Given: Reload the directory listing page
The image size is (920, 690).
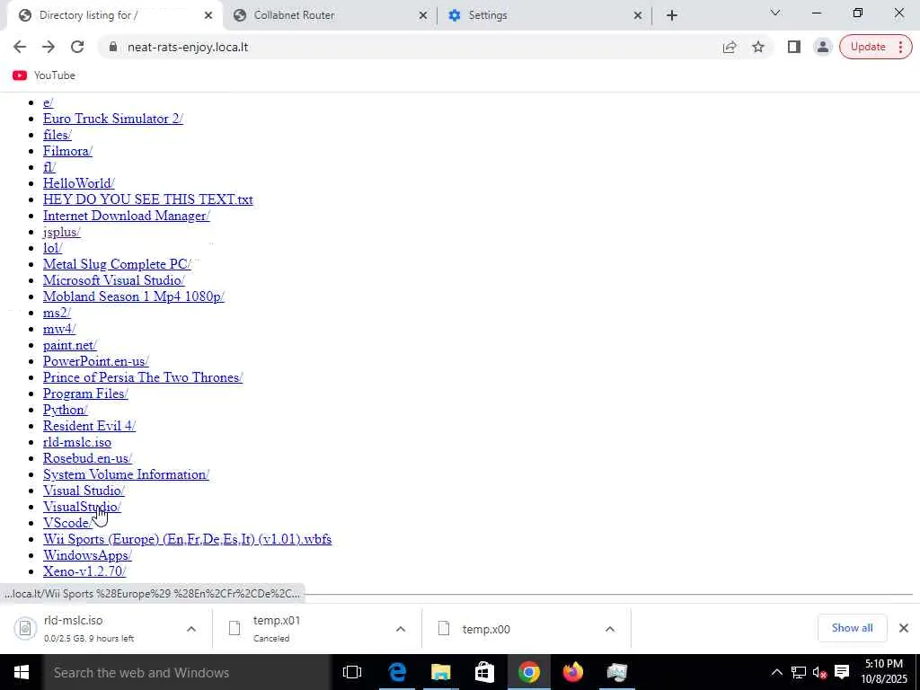Looking at the screenshot, I should click(x=77, y=47).
